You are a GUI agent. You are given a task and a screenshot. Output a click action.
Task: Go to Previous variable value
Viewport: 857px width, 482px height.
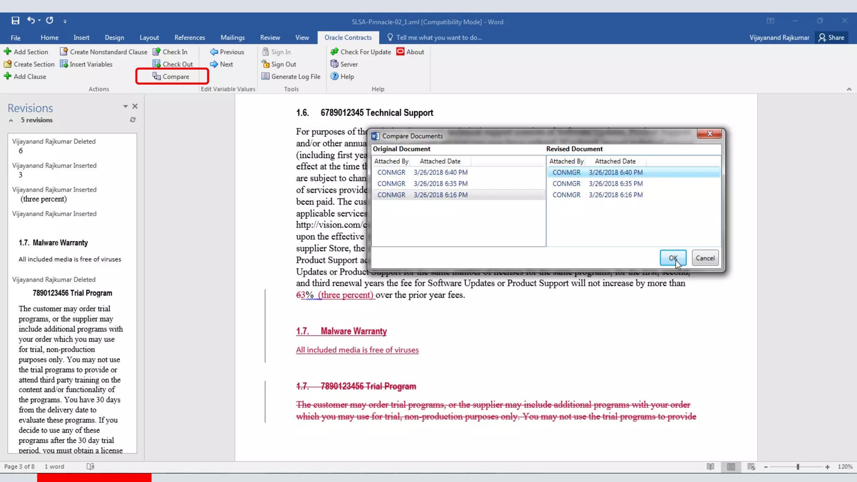(x=227, y=52)
